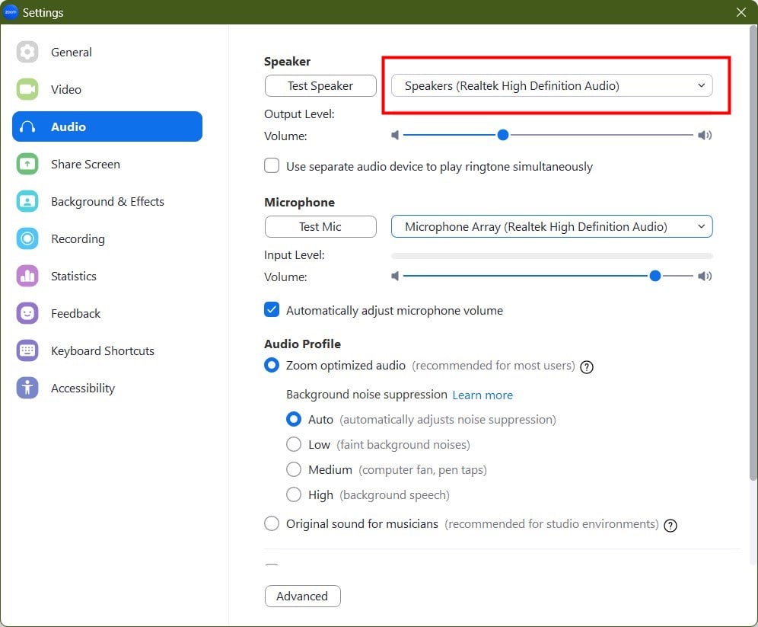Image resolution: width=758 pixels, height=627 pixels.
Task: Open Background & Effects icon
Action: [x=27, y=201]
